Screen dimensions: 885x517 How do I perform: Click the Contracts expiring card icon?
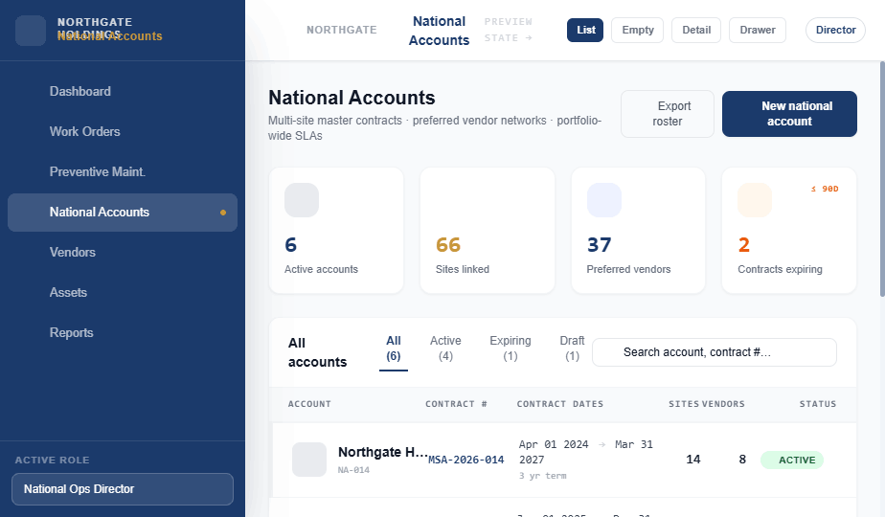pos(755,200)
